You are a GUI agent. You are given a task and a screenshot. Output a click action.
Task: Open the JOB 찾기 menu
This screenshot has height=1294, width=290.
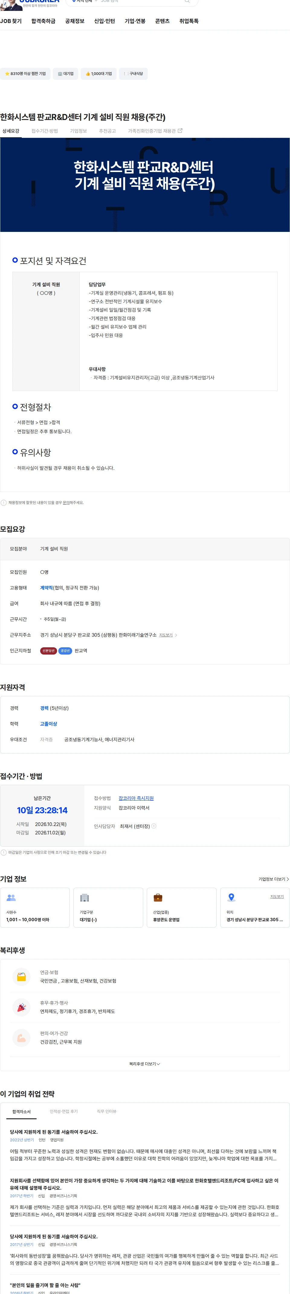tap(11, 21)
